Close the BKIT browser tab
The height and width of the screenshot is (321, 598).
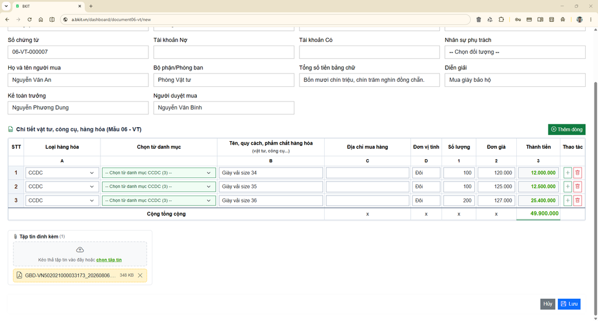(x=79, y=6)
